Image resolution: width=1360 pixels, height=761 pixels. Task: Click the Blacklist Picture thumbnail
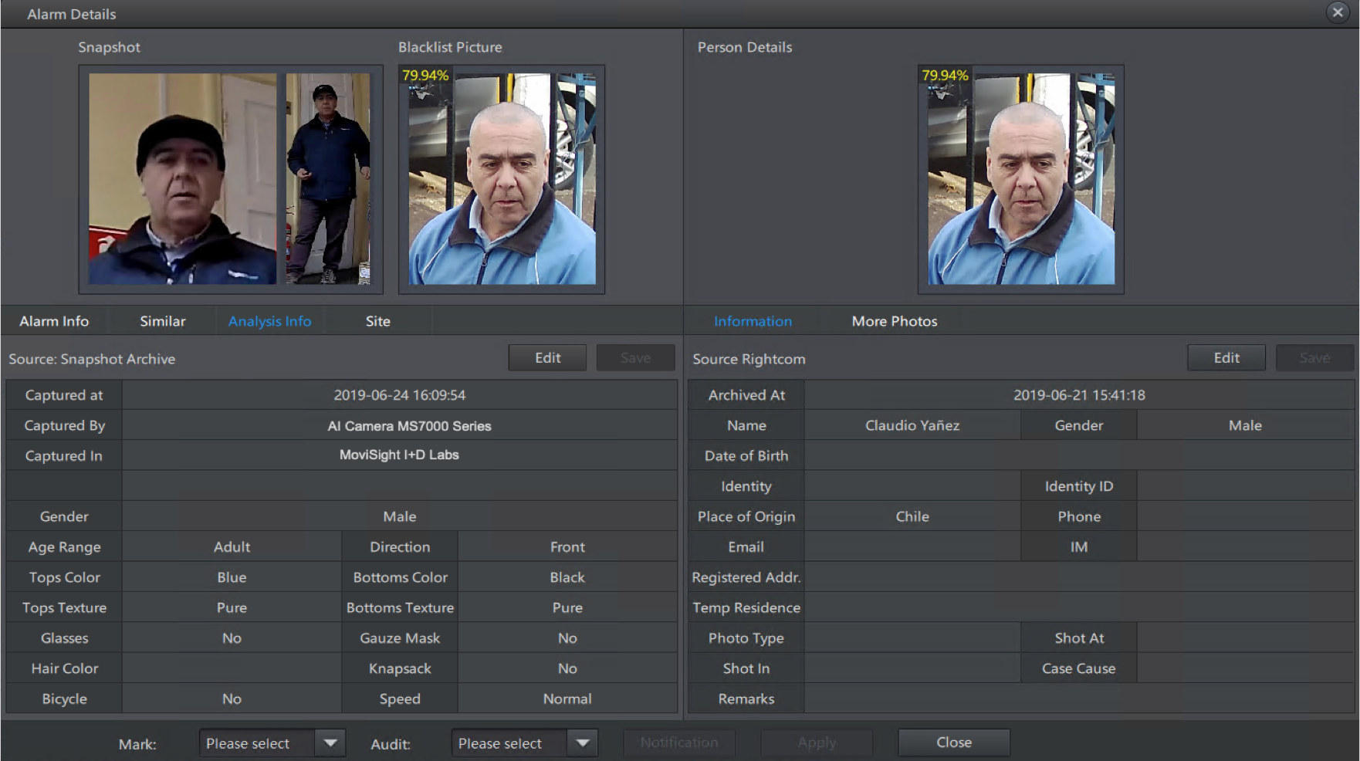[502, 179]
